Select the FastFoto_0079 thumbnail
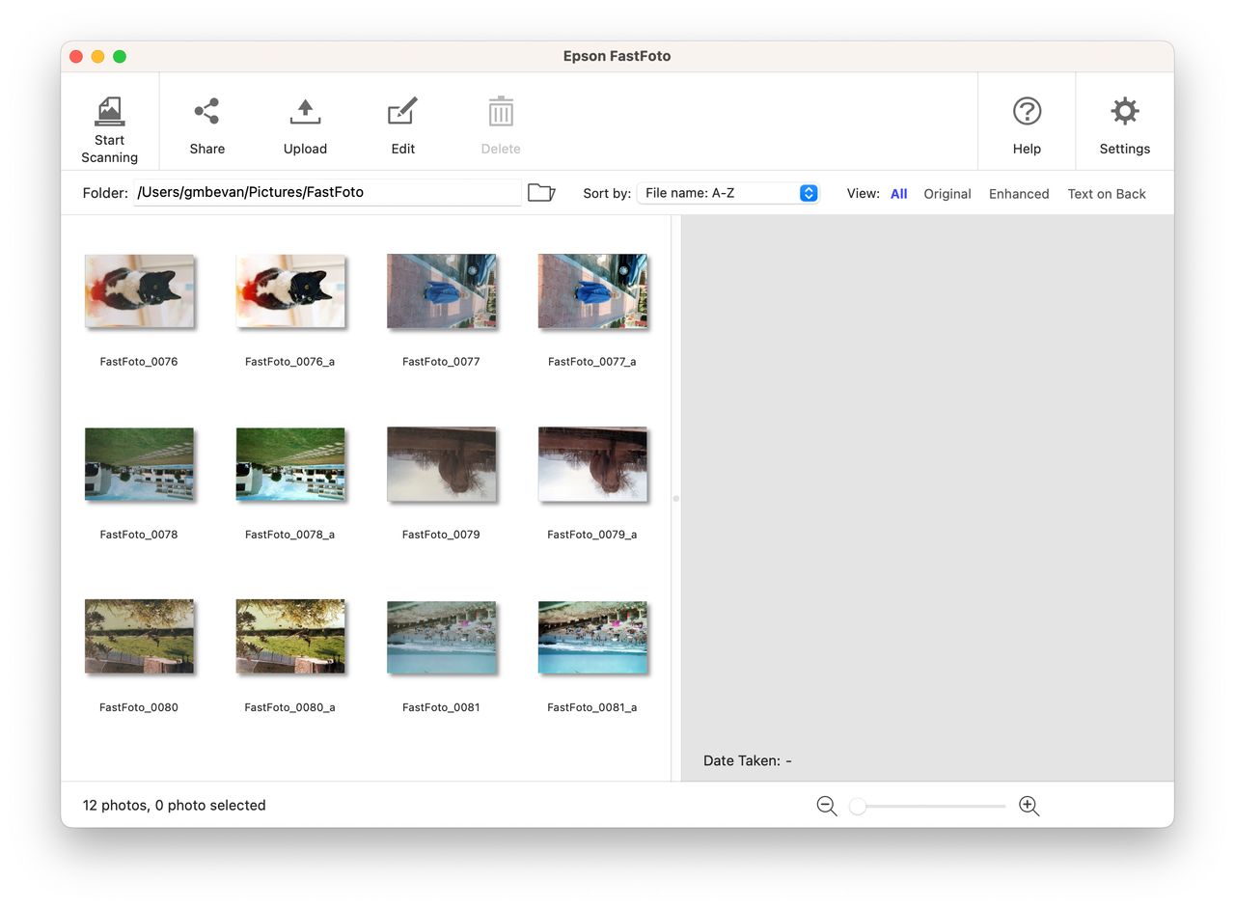The image size is (1235, 908). pyautogui.click(x=441, y=464)
